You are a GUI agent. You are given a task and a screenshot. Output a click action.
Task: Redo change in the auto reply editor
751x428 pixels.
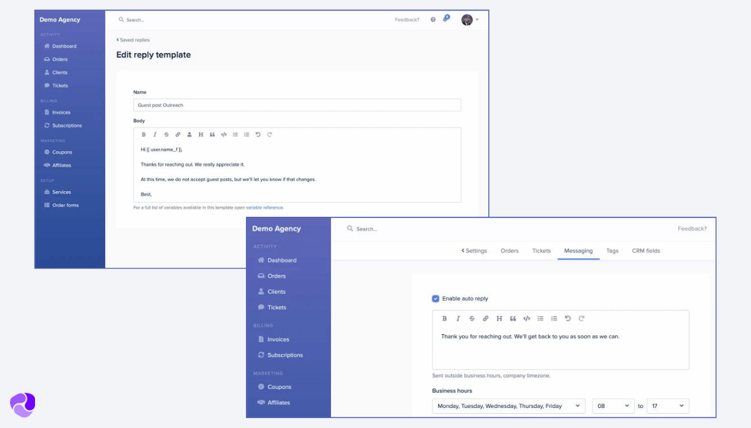581,319
